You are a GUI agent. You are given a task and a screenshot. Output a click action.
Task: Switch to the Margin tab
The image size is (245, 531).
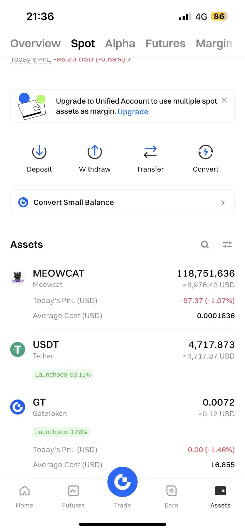click(214, 44)
